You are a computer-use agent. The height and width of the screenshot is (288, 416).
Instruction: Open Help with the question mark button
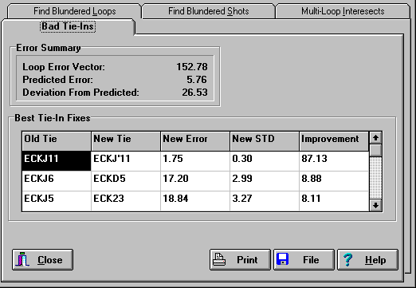tap(368, 259)
